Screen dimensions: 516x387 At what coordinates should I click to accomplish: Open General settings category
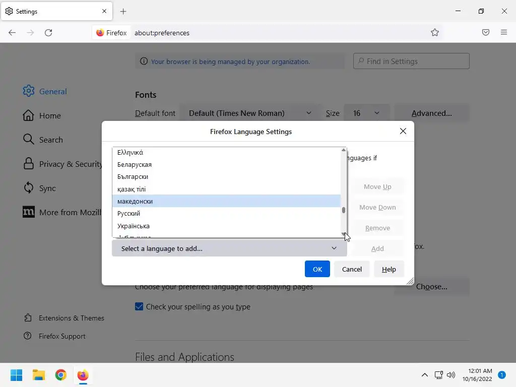45,91
